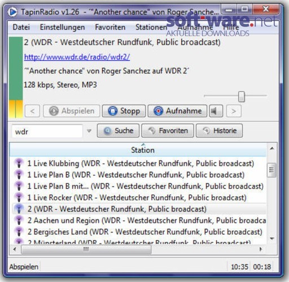Click the 10:35 clock in status bar
This screenshot has width=289, height=282.
point(239,267)
